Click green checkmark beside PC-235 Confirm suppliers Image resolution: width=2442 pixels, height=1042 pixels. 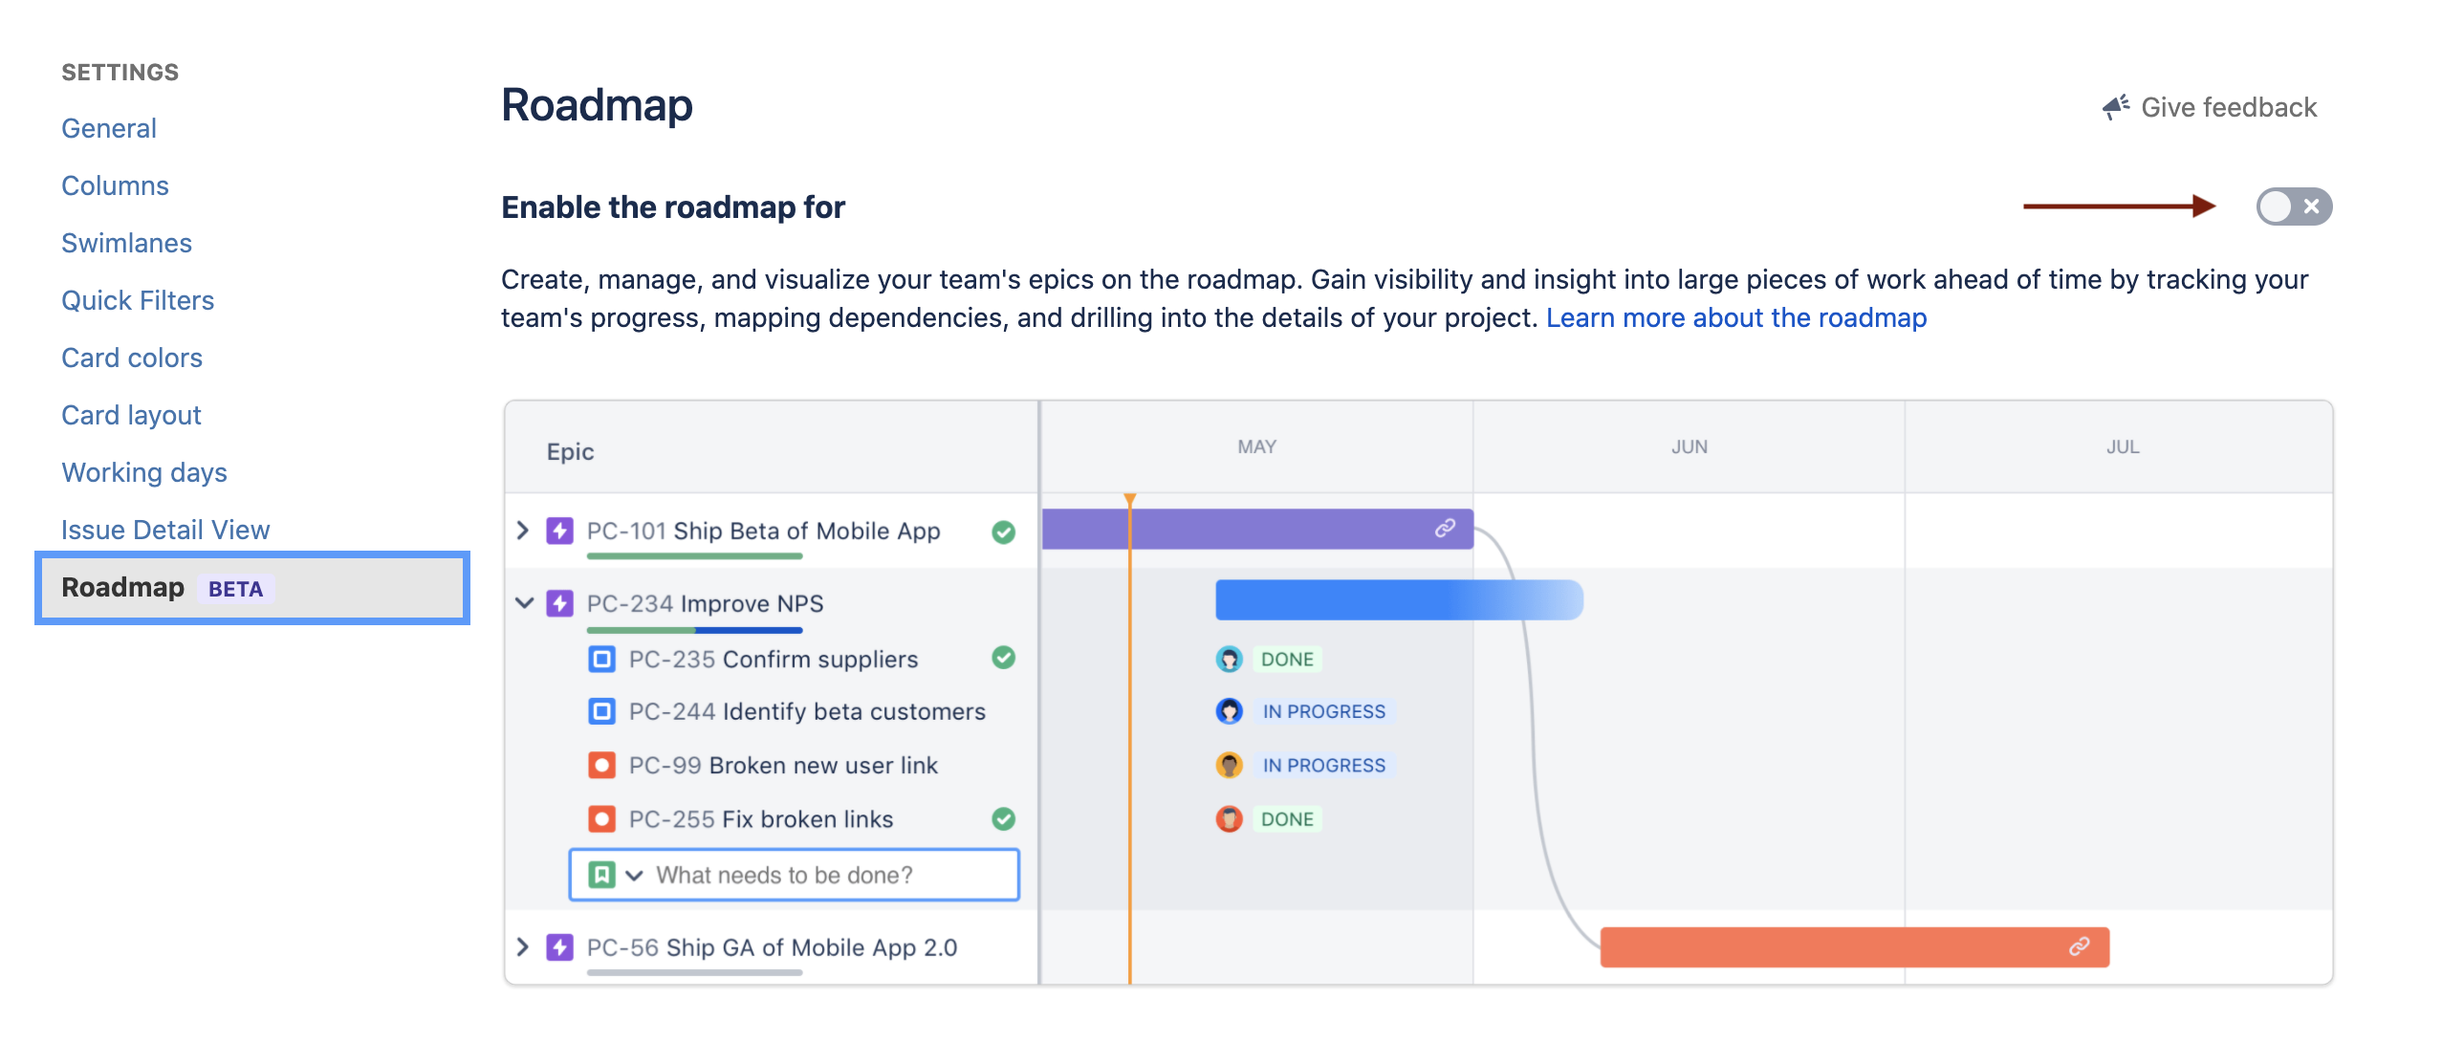click(1003, 658)
